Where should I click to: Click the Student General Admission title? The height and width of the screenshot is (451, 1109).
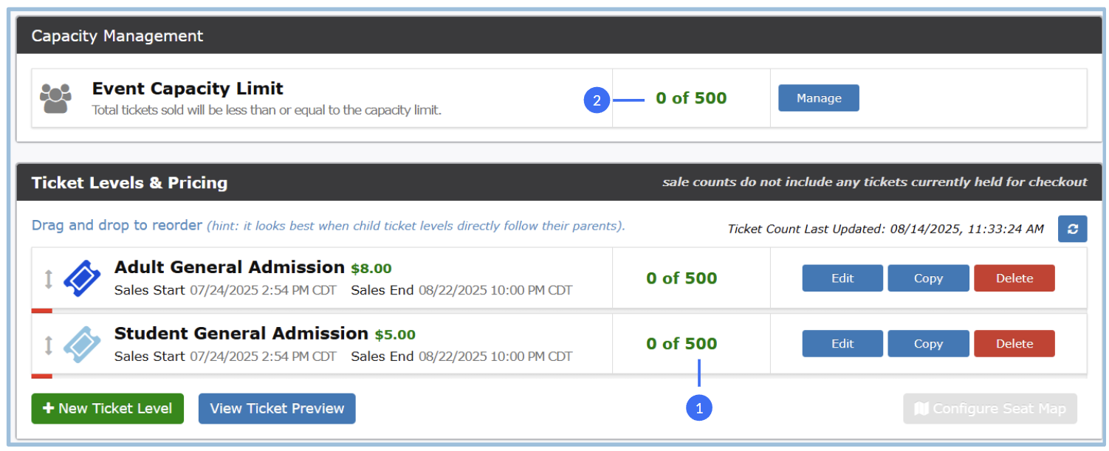241,334
